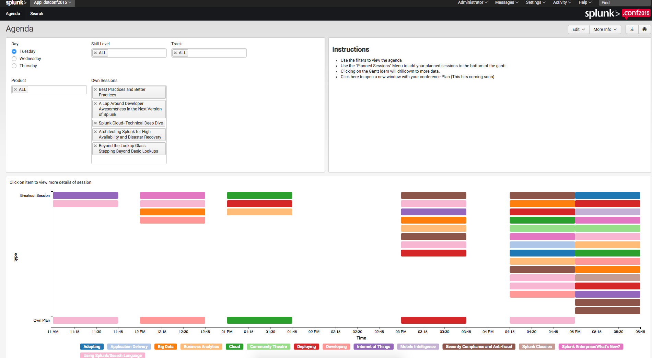This screenshot has width=652, height=358.
Task: Click empty area of Own Sessions box
Action: [129, 160]
